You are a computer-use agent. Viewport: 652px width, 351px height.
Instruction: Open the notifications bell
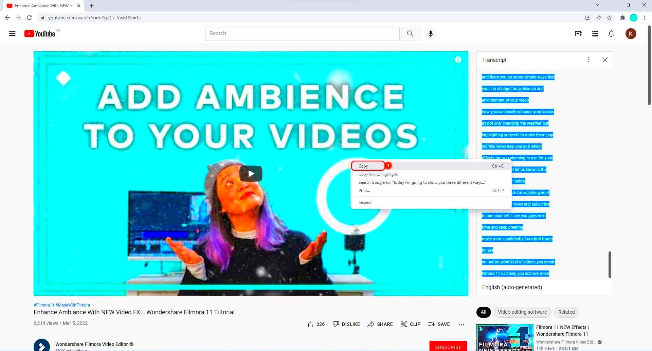tap(611, 34)
